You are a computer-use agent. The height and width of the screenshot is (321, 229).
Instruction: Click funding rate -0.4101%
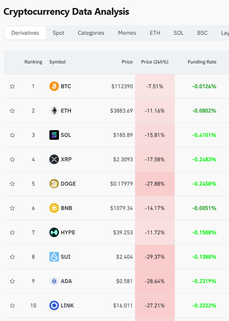(x=204, y=135)
